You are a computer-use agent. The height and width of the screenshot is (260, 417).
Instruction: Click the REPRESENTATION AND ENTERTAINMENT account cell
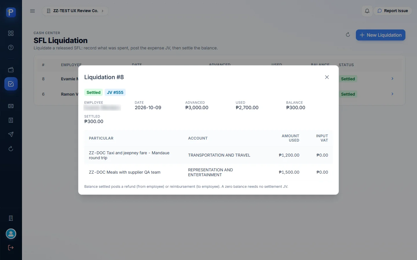pyautogui.click(x=211, y=172)
